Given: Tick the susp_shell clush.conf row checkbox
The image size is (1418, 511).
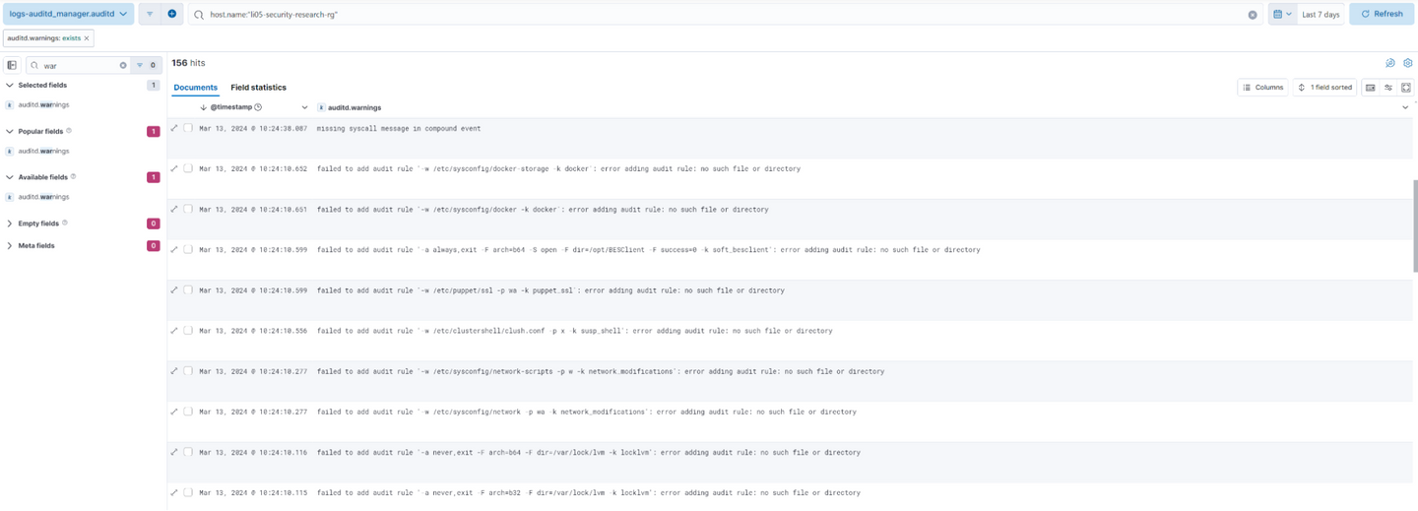Looking at the screenshot, I should pos(188,331).
